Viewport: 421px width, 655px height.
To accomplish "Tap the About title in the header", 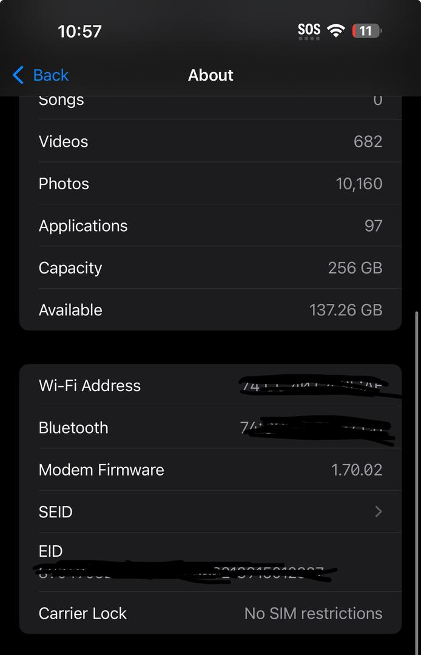I will [210, 75].
